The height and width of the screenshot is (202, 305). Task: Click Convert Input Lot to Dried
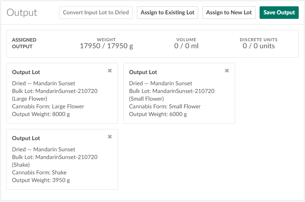96,13
